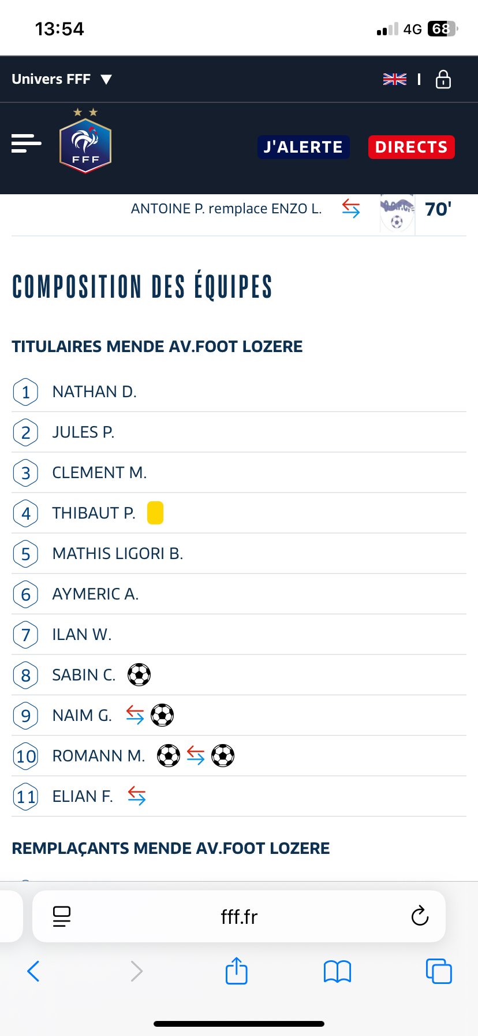Tap the fff.fr address field
Viewport: 478px width, 1036px height.
pos(239,916)
